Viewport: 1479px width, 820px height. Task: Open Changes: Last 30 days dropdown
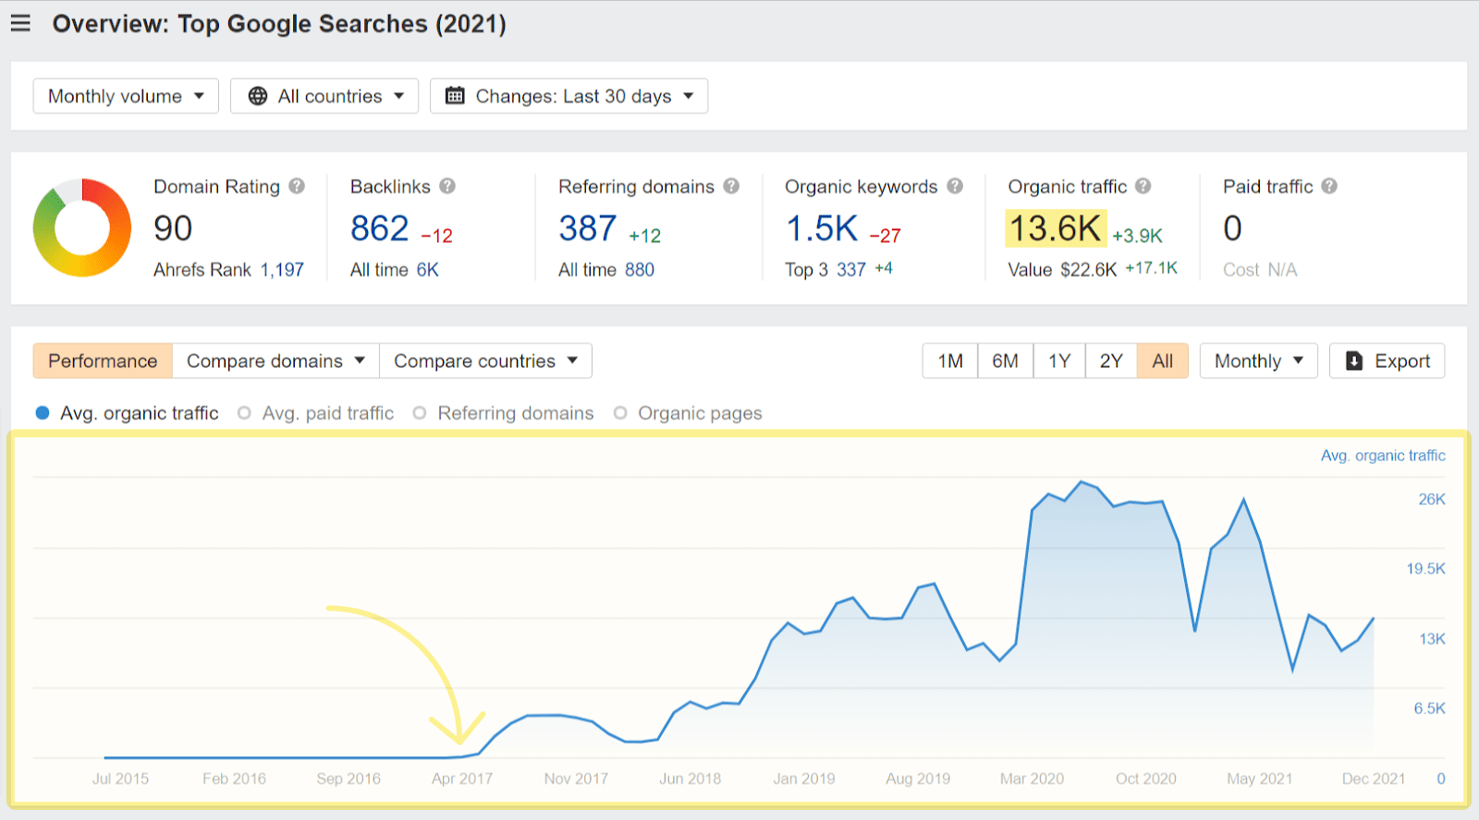click(568, 96)
